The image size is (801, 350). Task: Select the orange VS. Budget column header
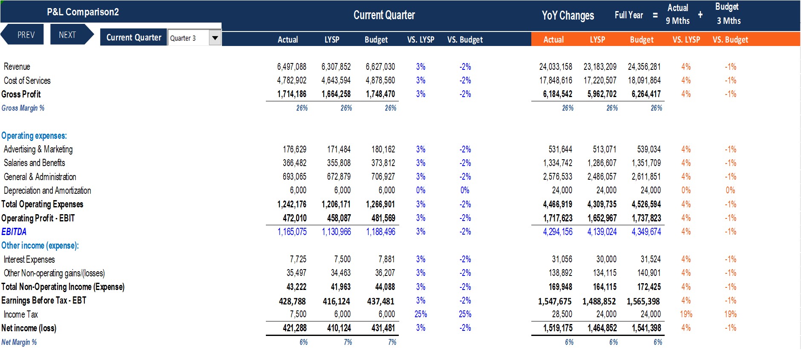click(730, 40)
